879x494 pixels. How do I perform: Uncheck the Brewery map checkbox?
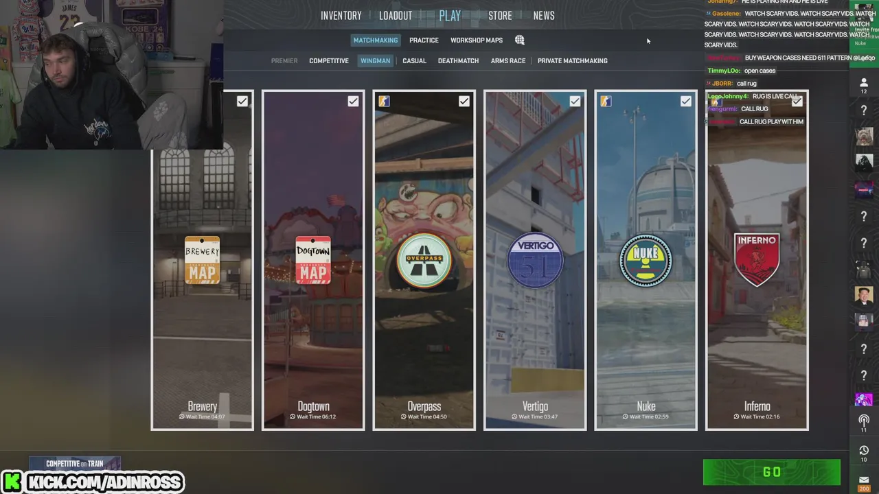242,102
